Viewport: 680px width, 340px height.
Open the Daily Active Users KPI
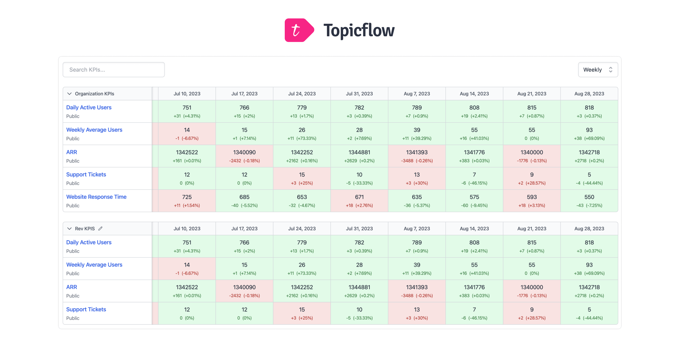click(x=89, y=107)
